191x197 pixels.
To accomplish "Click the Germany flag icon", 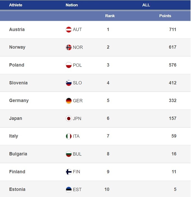I will [69, 101].
